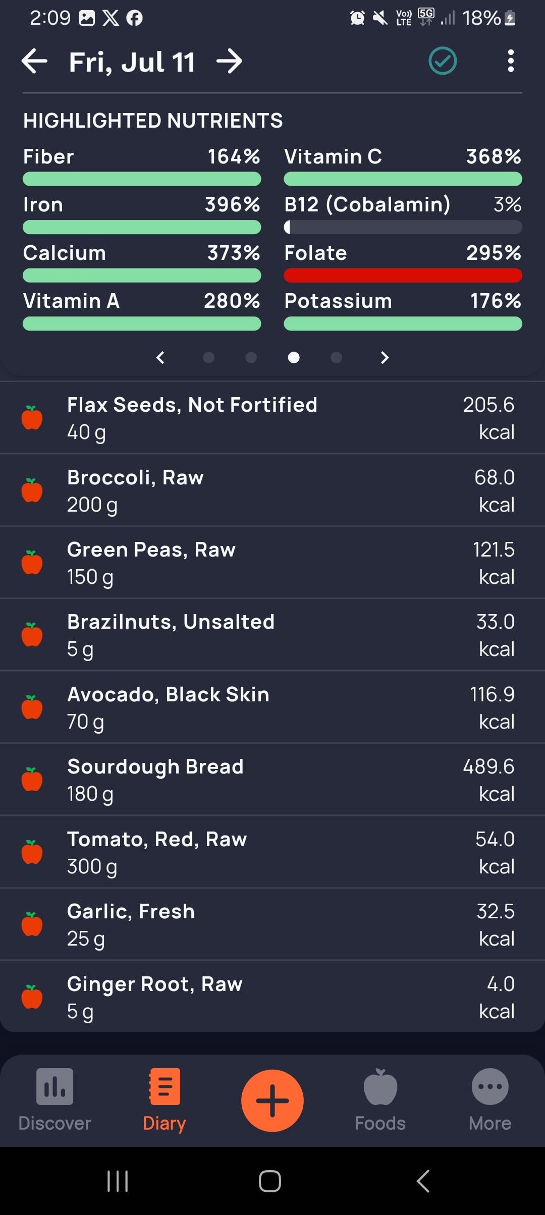
Task: Select the fourth nutrient page dot
Action: tap(336, 358)
